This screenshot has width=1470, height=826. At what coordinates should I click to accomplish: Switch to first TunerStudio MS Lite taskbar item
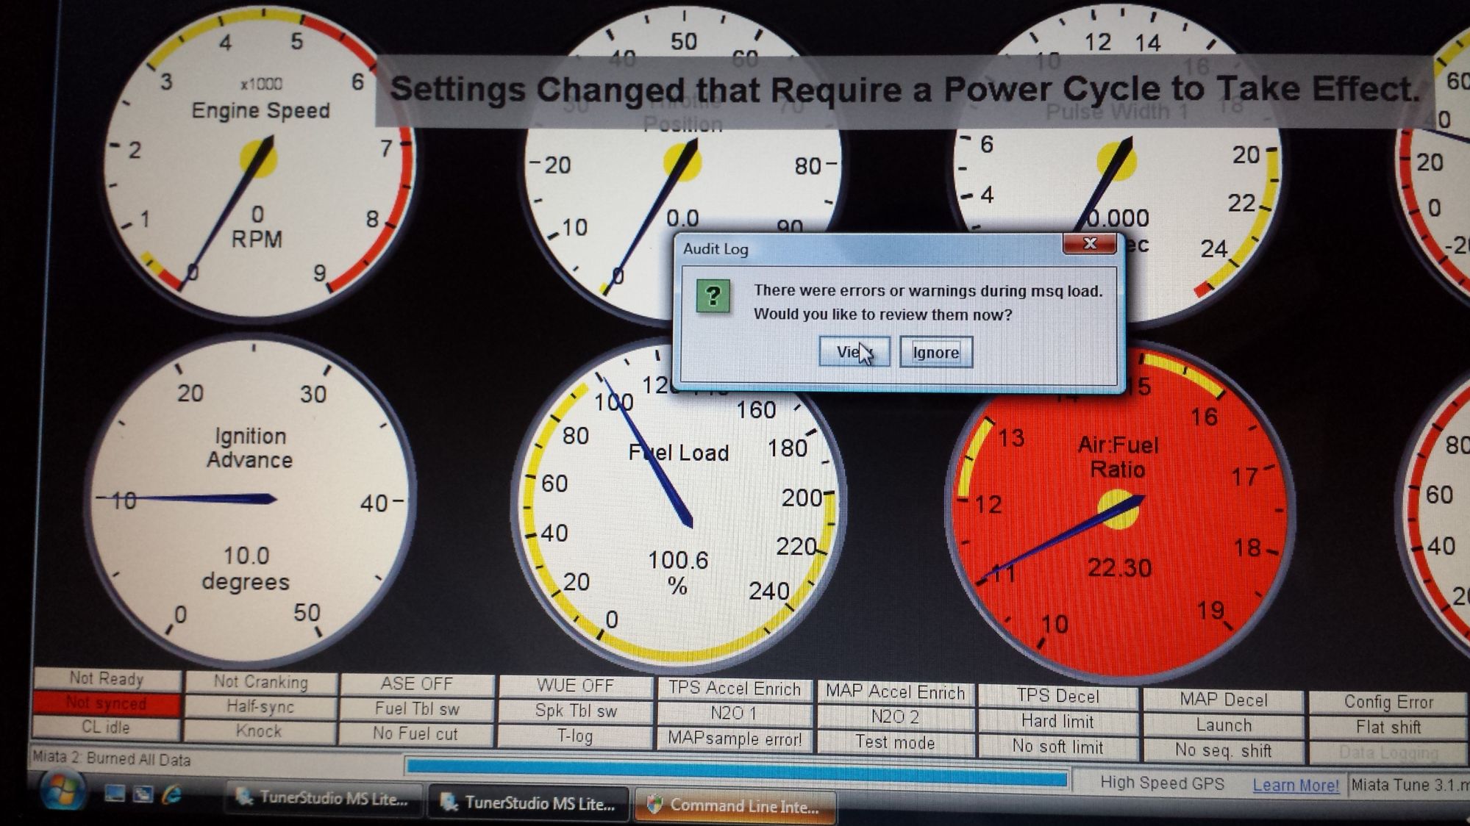pyautogui.click(x=324, y=800)
